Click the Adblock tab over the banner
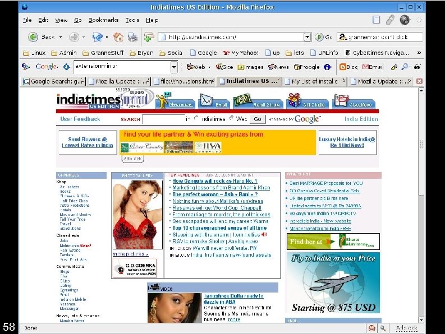Image resolution: width=445 pixels, height=334 pixels. (133, 159)
